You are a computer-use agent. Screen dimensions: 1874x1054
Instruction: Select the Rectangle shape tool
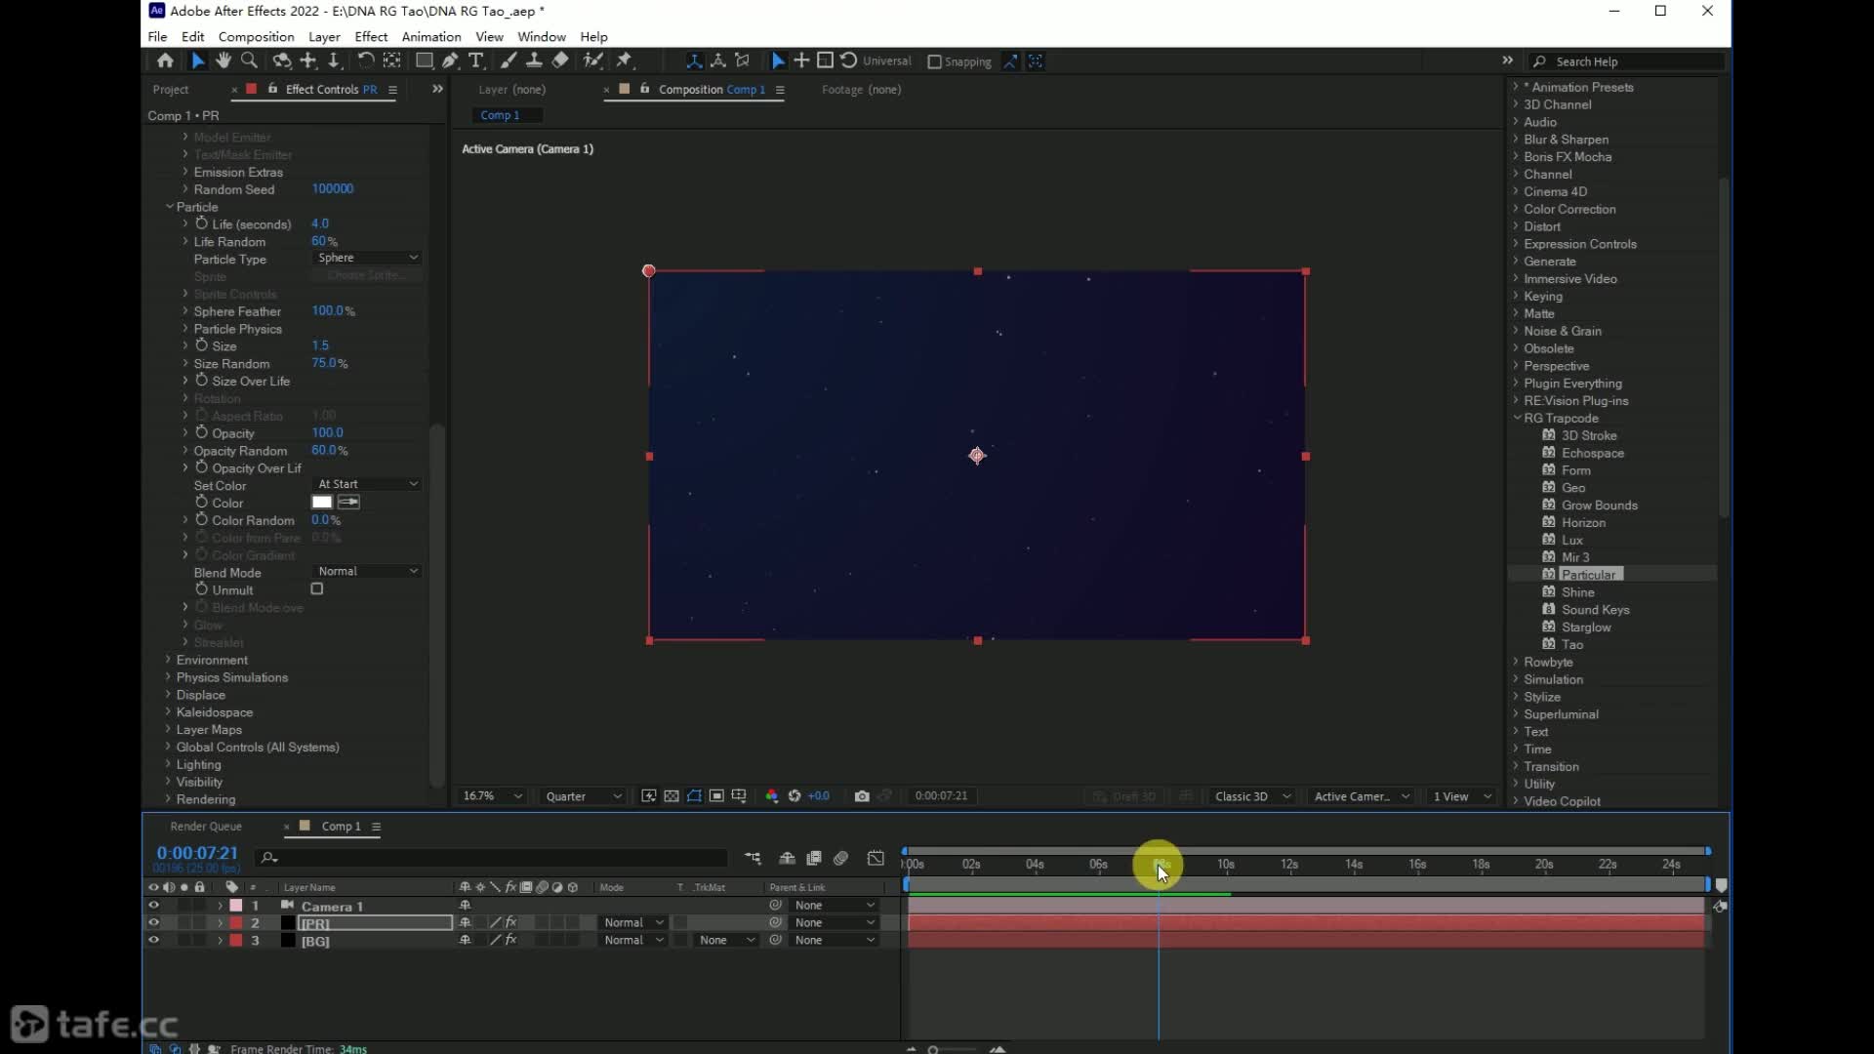[424, 61]
